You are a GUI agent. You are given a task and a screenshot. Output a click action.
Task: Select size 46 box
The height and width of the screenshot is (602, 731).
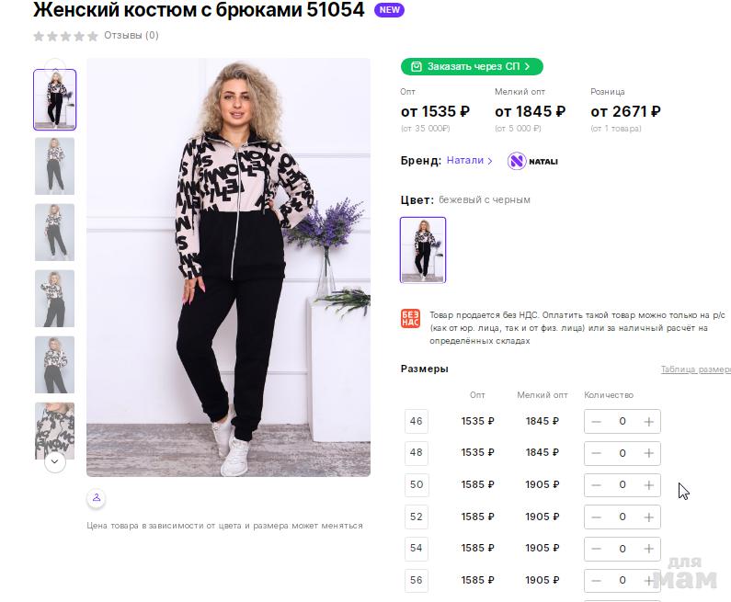417,422
